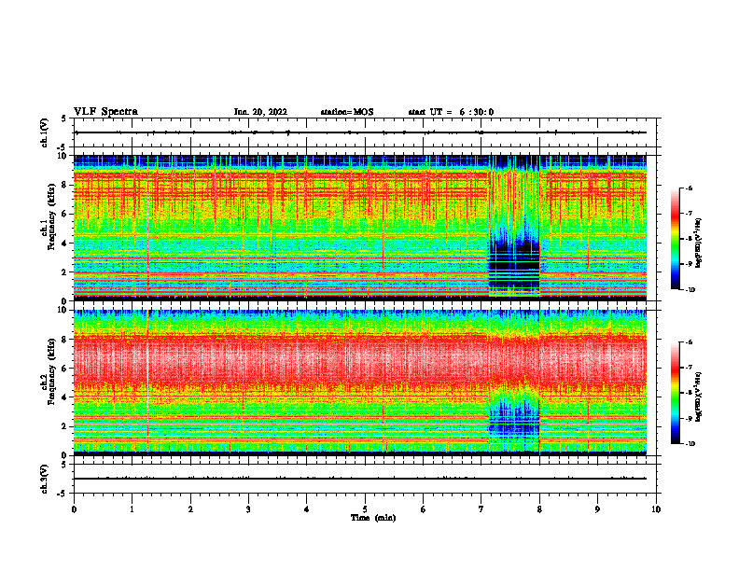739x571 pixels.
Task: Click the ch.1 spectrogram color scale bar
Action: point(676,239)
